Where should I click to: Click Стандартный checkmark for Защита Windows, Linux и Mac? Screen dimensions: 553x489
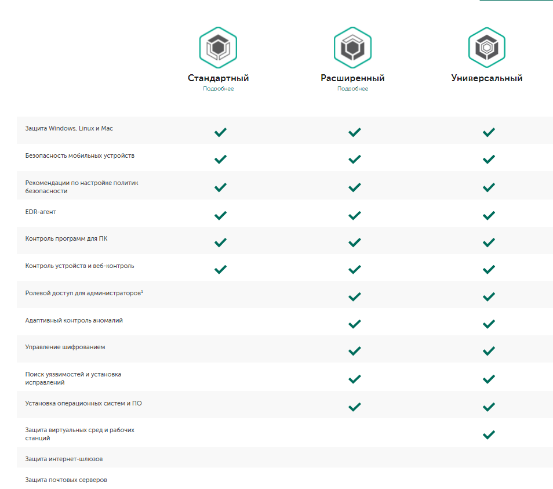[x=220, y=132]
